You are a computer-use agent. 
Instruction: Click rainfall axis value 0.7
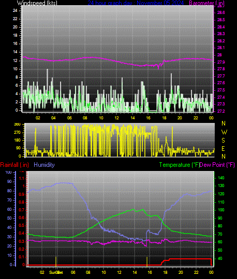coord(22,210)
